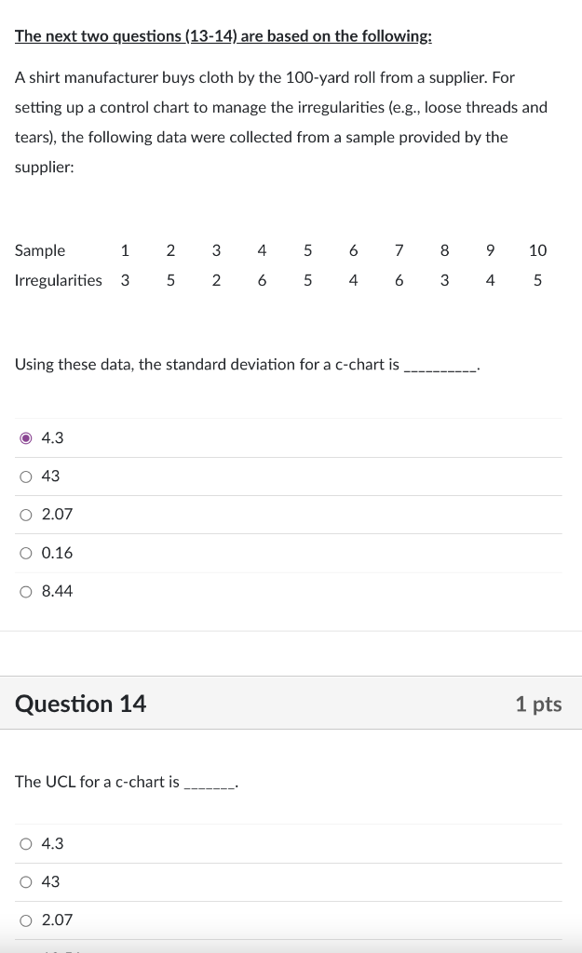Viewport: 582px width, 953px height.
Task: Click the Sample row label
Action: pyautogui.click(x=39, y=250)
